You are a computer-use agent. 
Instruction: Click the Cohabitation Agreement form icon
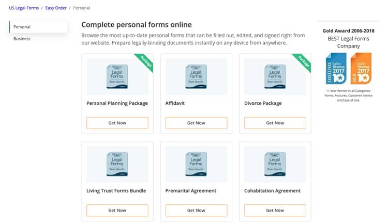click(275, 164)
